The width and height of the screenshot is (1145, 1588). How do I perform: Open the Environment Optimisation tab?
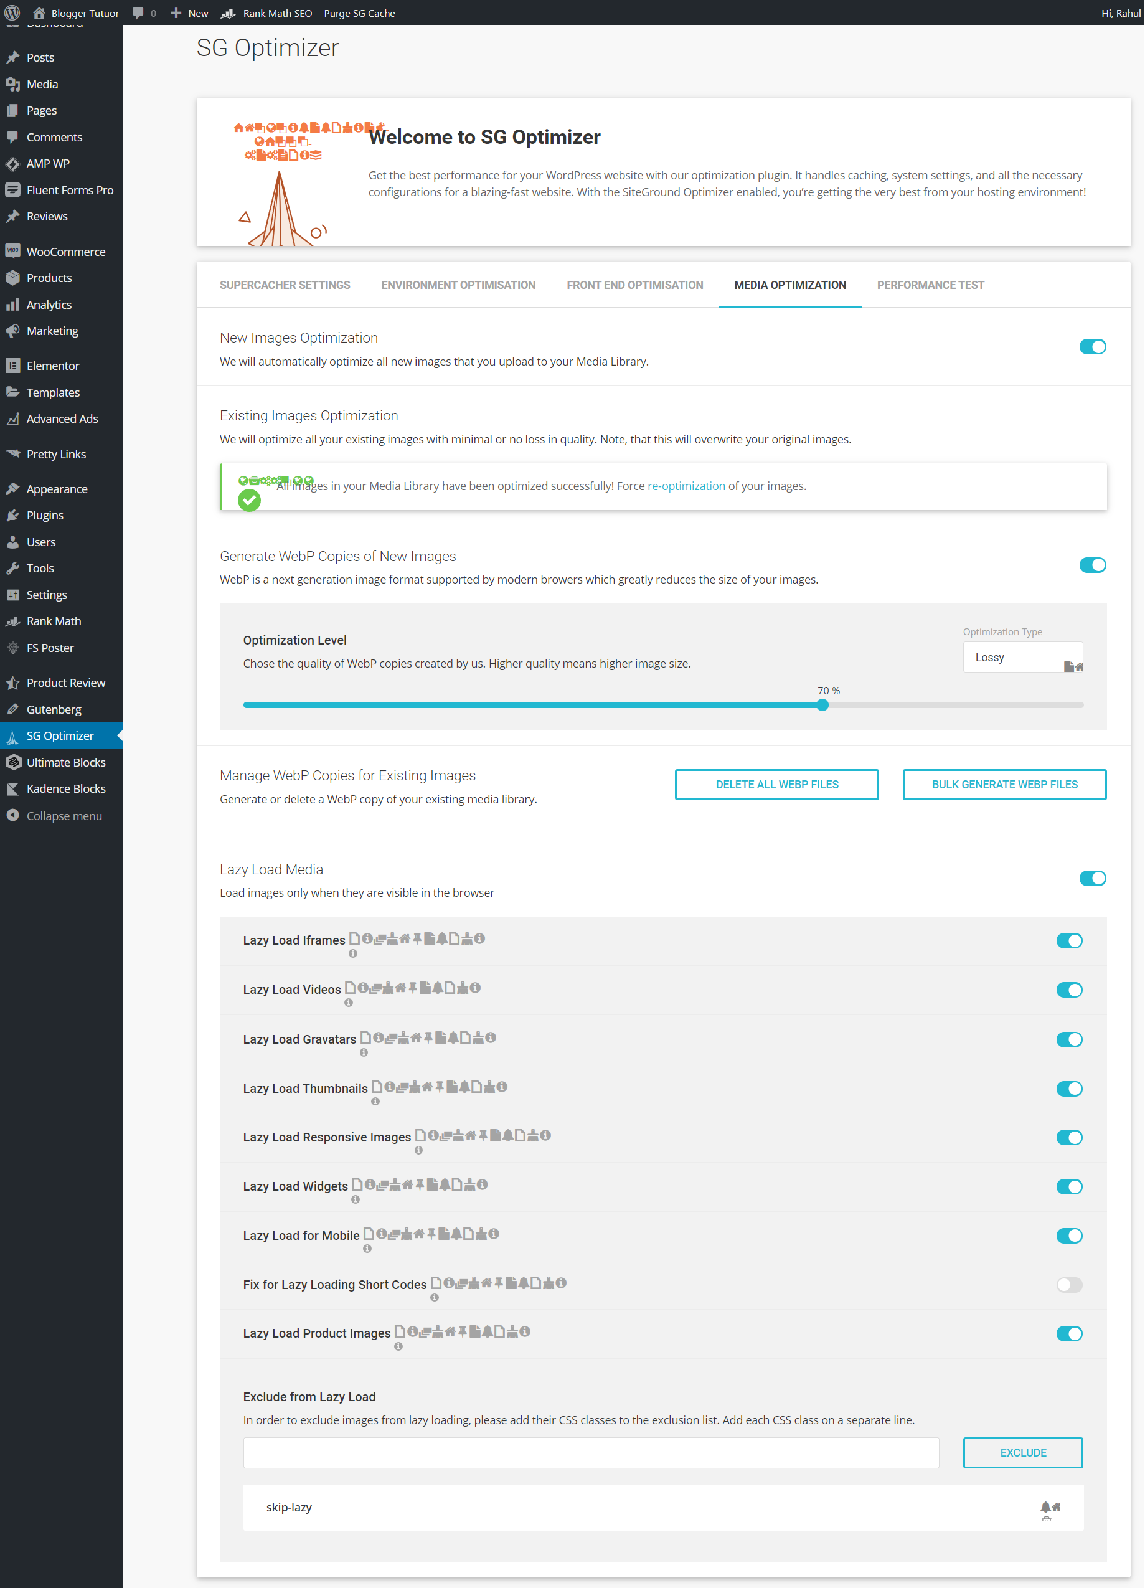coord(458,285)
